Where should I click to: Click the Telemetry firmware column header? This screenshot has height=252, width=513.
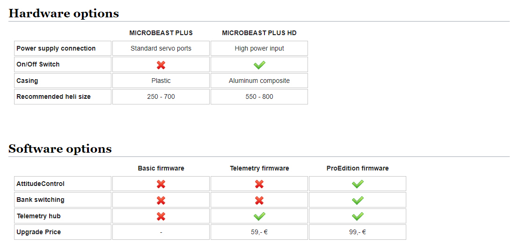259,168
